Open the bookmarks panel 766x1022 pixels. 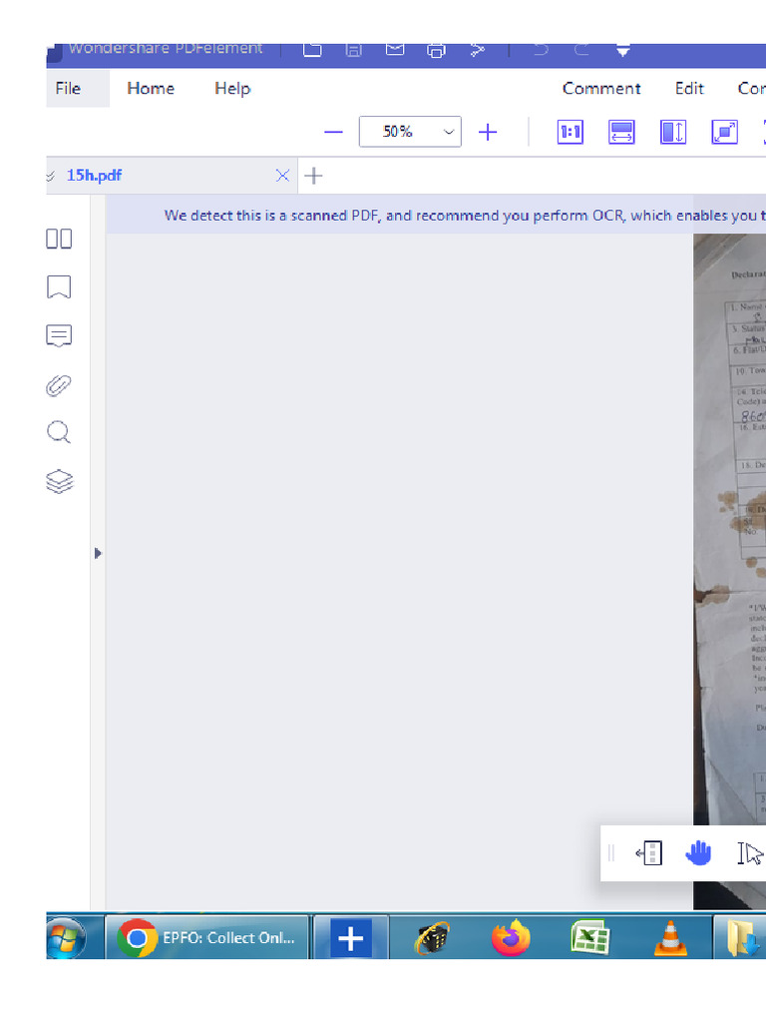tap(59, 286)
